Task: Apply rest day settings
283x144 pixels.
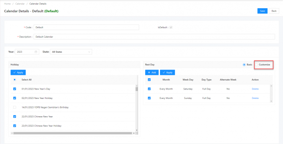Action: coord(167,73)
